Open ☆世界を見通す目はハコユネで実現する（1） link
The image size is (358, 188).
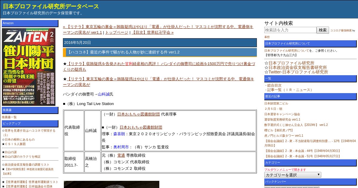point(29,133)
